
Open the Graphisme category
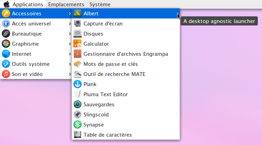pos(36,44)
